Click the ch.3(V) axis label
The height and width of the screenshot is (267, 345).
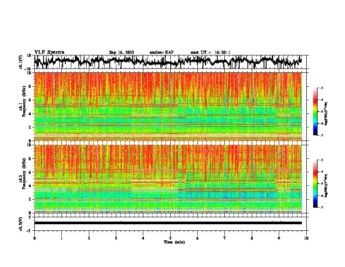pos(21,224)
